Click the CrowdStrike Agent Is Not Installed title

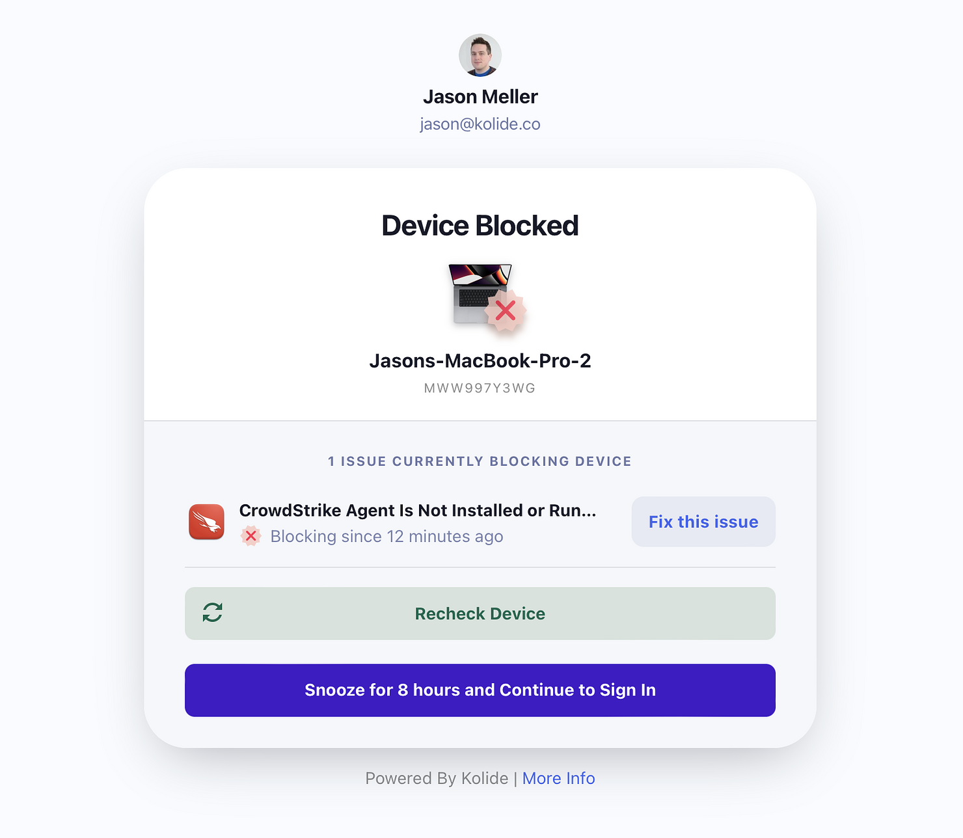[x=418, y=510]
